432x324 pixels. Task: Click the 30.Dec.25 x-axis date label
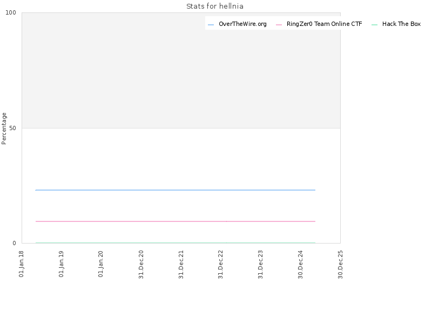coord(340,265)
